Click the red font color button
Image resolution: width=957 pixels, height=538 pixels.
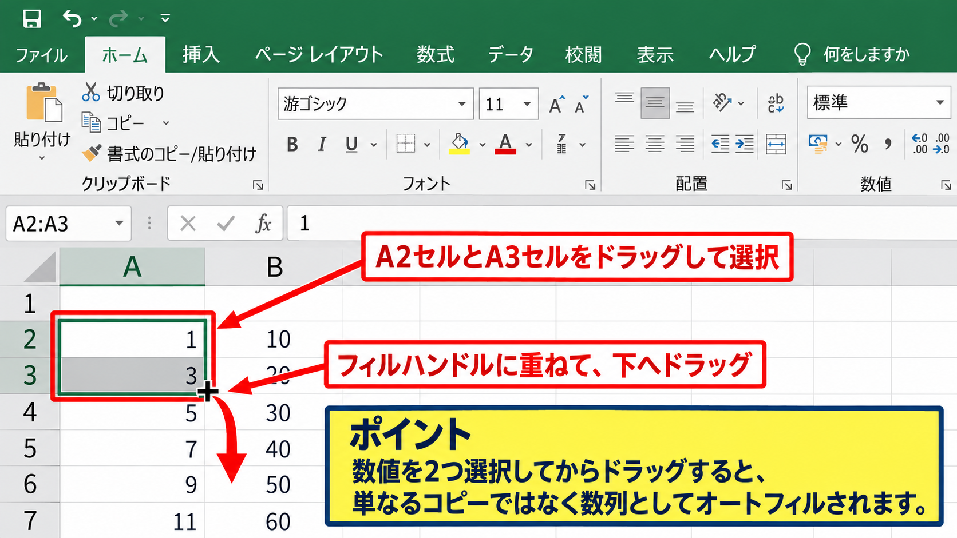(x=505, y=144)
